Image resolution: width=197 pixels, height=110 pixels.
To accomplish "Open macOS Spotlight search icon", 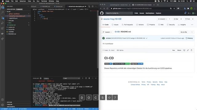I will click(x=187, y=1).
